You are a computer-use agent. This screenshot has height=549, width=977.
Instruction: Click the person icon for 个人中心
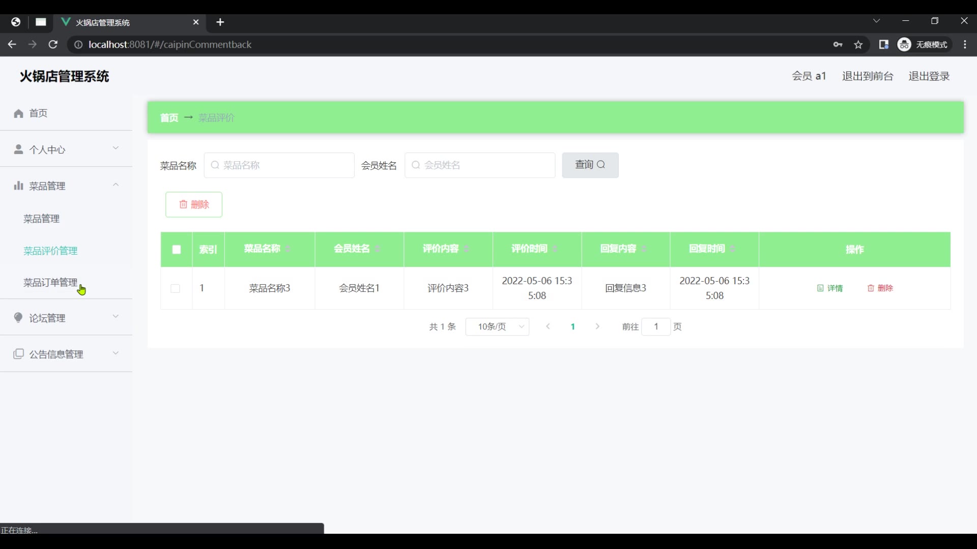tap(19, 149)
